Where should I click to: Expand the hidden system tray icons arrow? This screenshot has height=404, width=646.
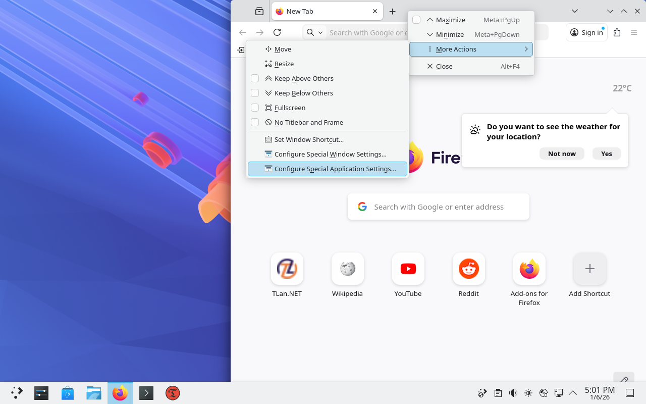pos(573,393)
